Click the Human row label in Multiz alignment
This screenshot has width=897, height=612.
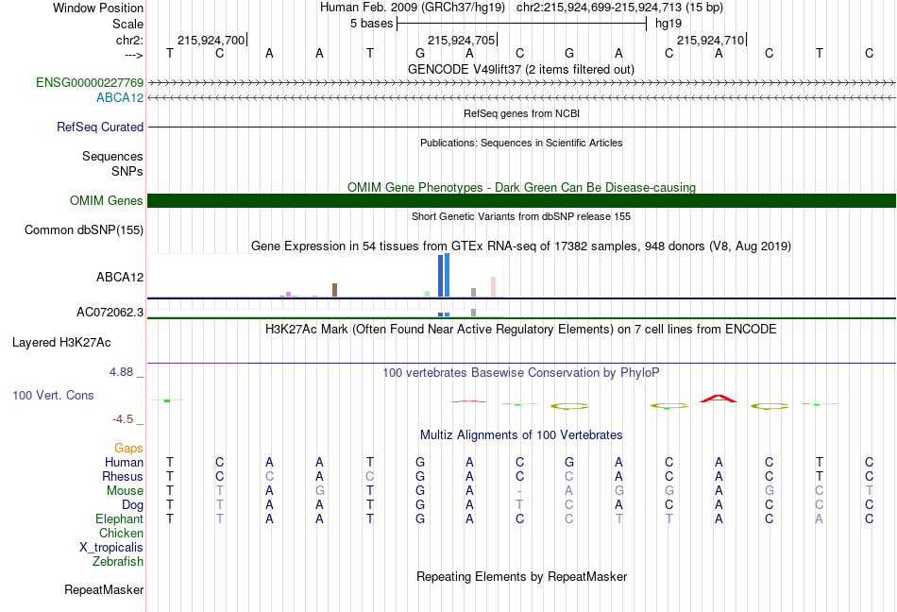[124, 462]
